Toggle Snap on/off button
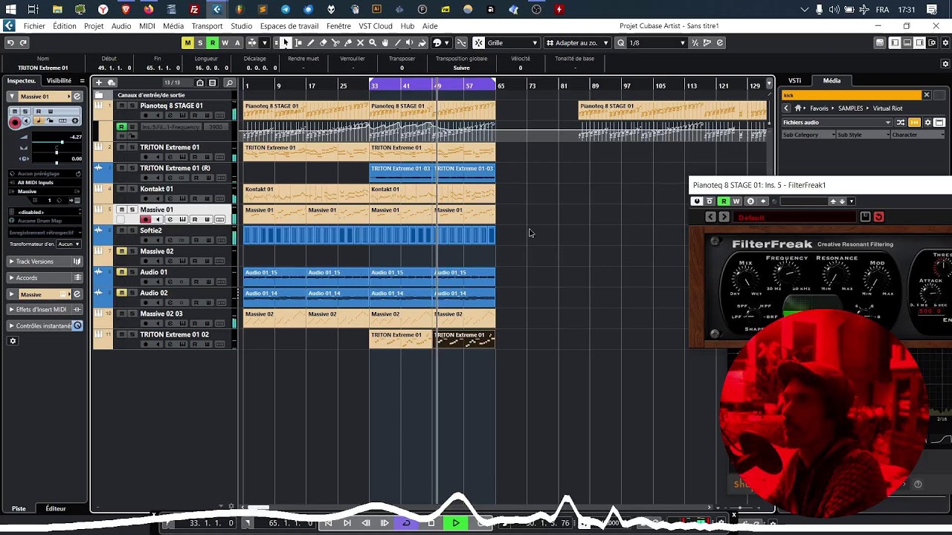Image resolution: width=952 pixels, height=535 pixels. coord(479,42)
